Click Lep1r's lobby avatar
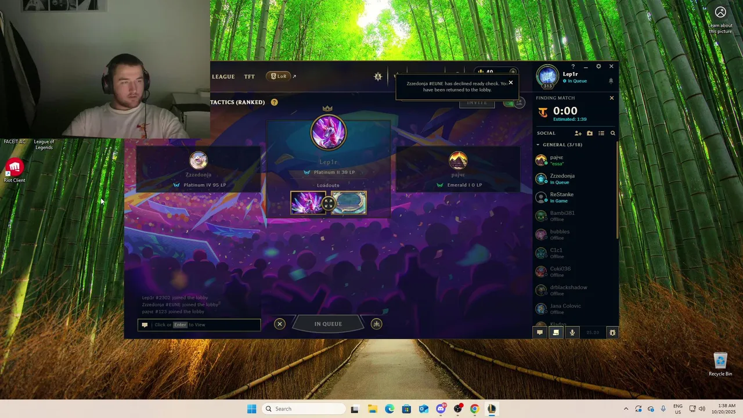Image resolution: width=743 pixels, height=418 pixels. coord(328,132)
